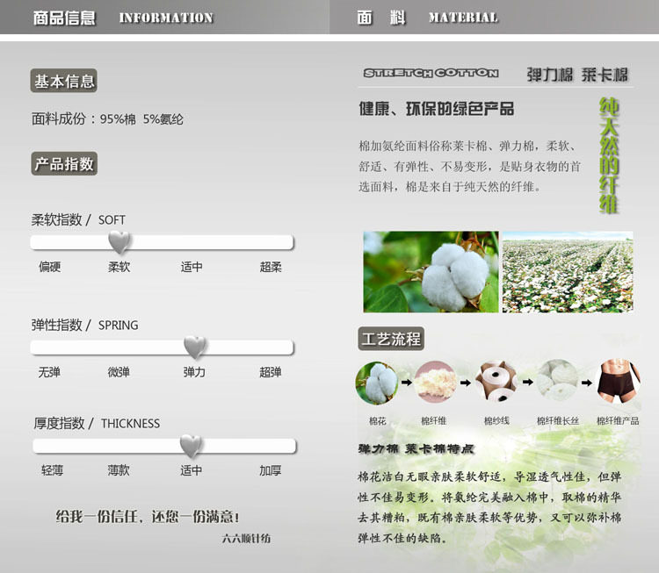Click the 柔软 label under SOFT slider
This screenshot has height=573, width=659.
pyautogui.click(x=119, y=267)
